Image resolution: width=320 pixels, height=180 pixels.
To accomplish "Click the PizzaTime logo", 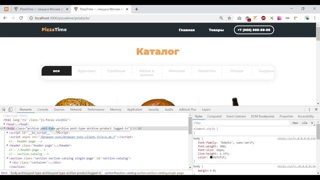I will 54,29.
